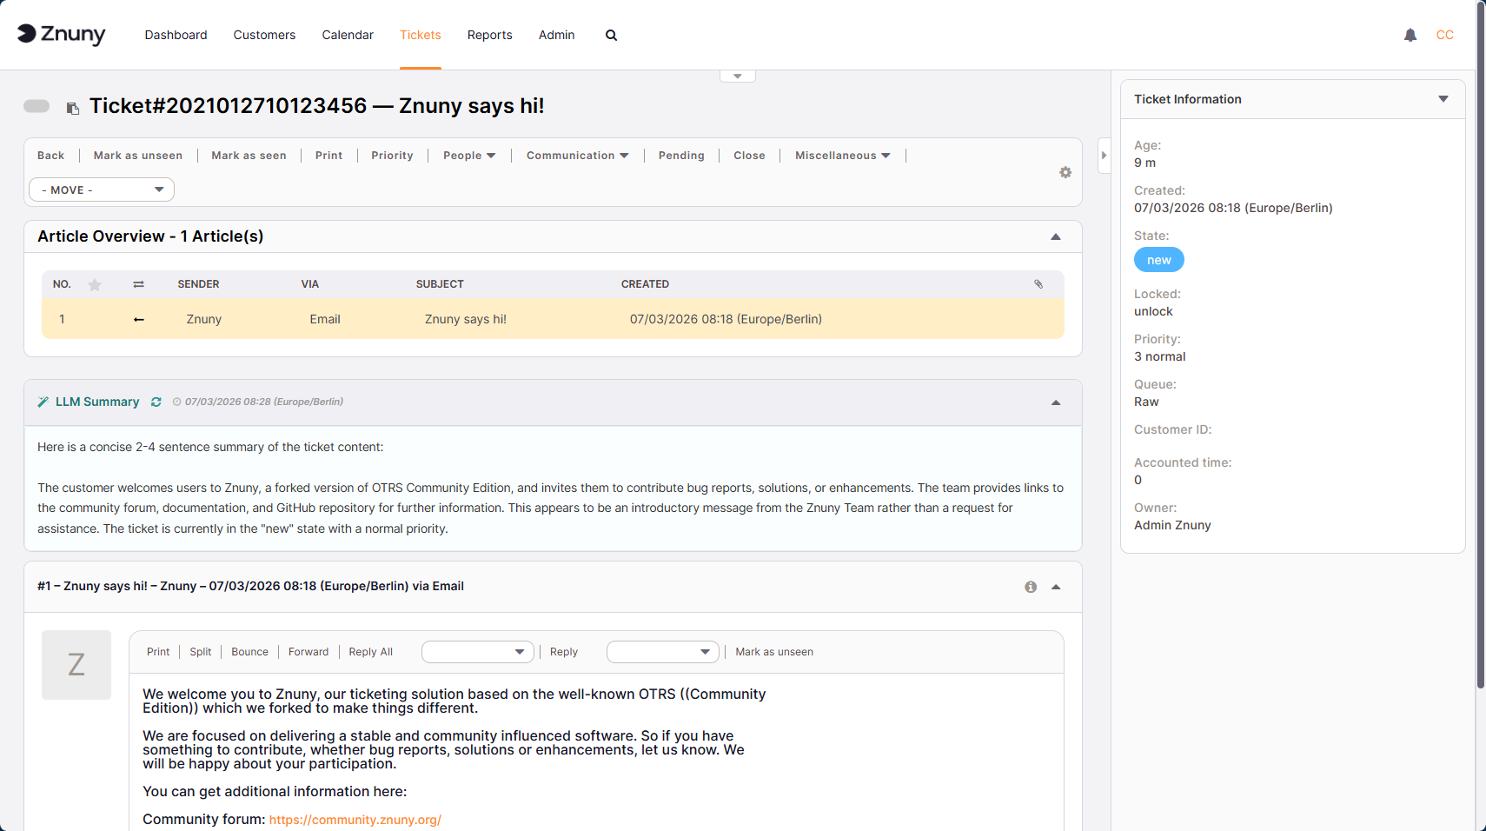Image resolution: width=1486 pixels, height=831 pixels.
Task: Collapse article #1 widget
Action: click(x=1056, y=587)
